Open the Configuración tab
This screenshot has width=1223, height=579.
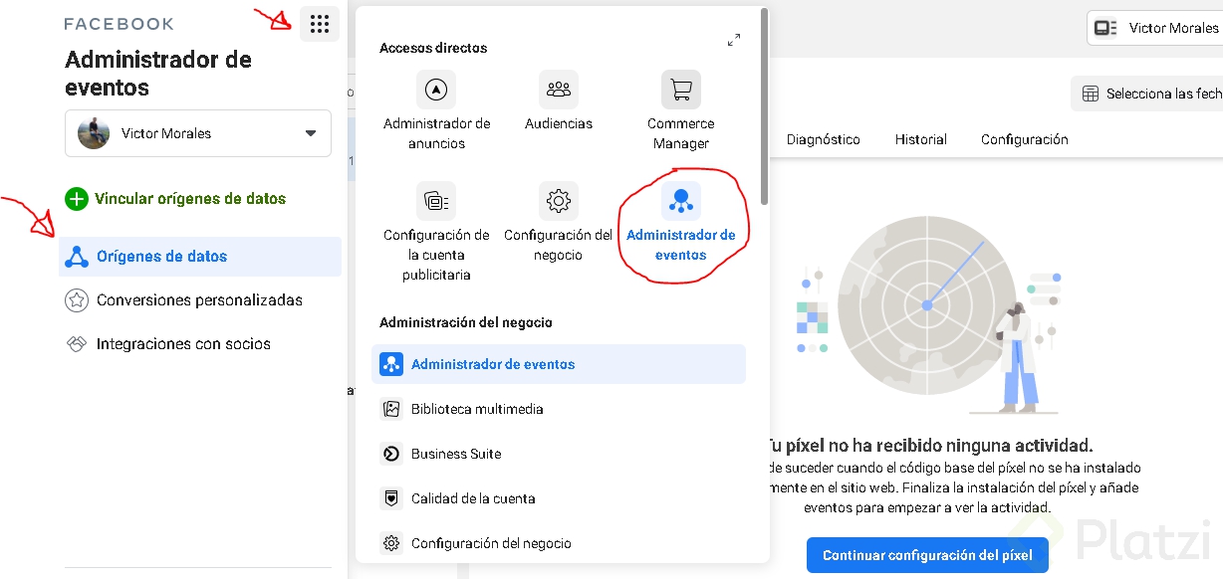click(x=1024, y=139)
